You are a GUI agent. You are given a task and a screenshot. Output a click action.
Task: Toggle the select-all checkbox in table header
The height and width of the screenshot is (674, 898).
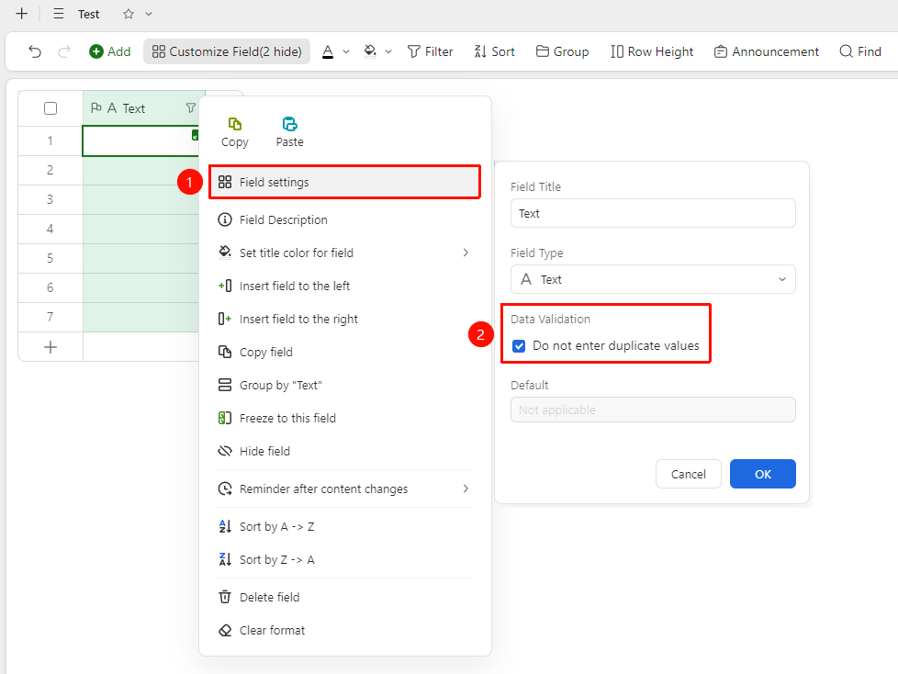[x=51, y=108]
